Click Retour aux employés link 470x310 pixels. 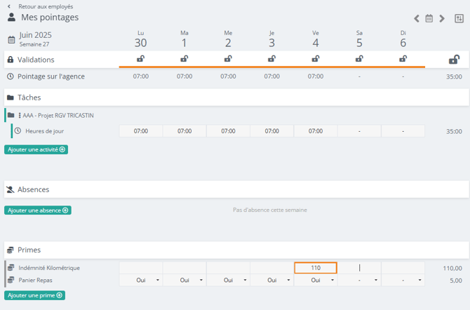point(45,6)
